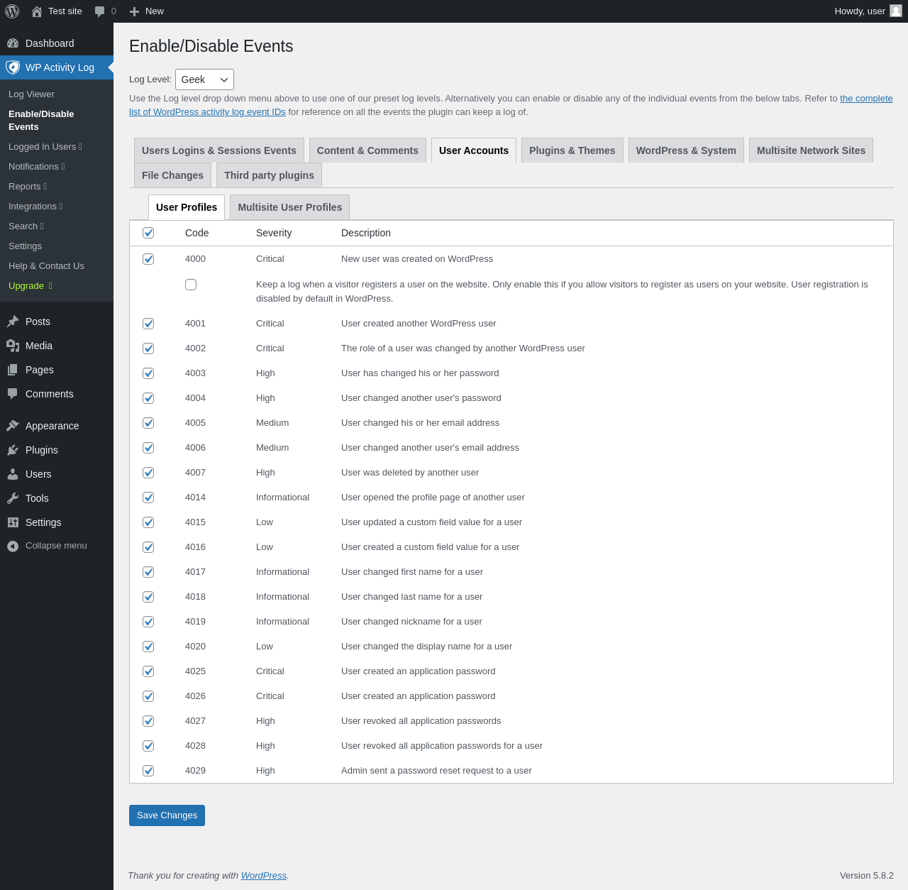Click the Appearance paintbrush icon

[13, 426]
